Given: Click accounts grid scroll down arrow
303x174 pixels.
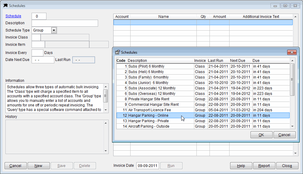Looking at the screenshot, I should tap(295, 153).
